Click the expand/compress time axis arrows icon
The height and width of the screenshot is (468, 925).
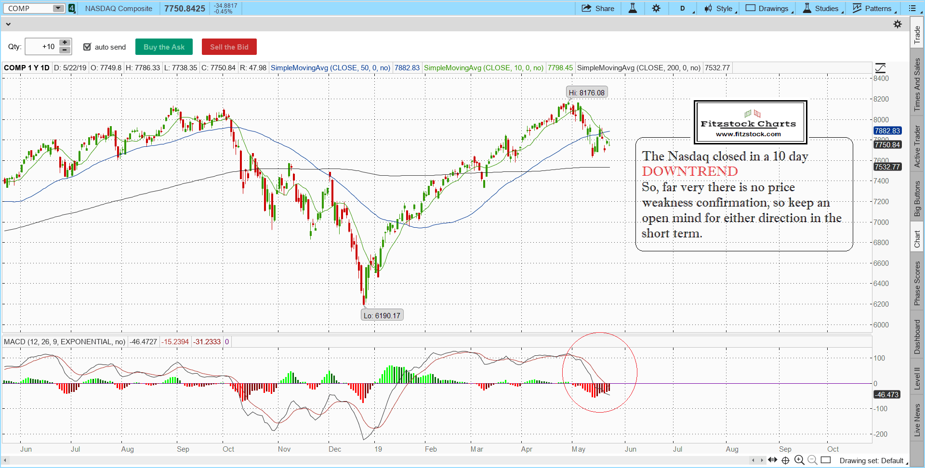(773, 460)
